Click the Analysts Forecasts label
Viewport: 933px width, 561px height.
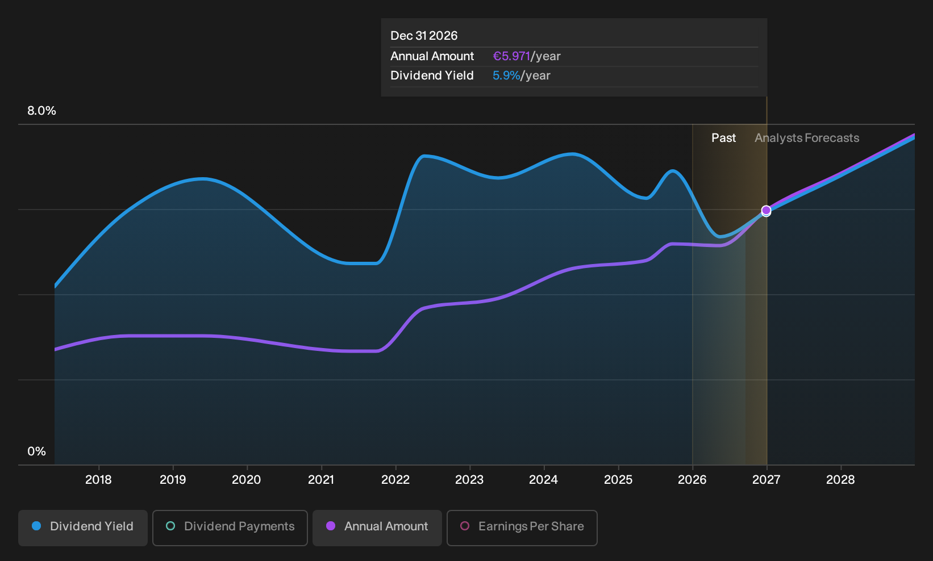[x=807, y=138]
